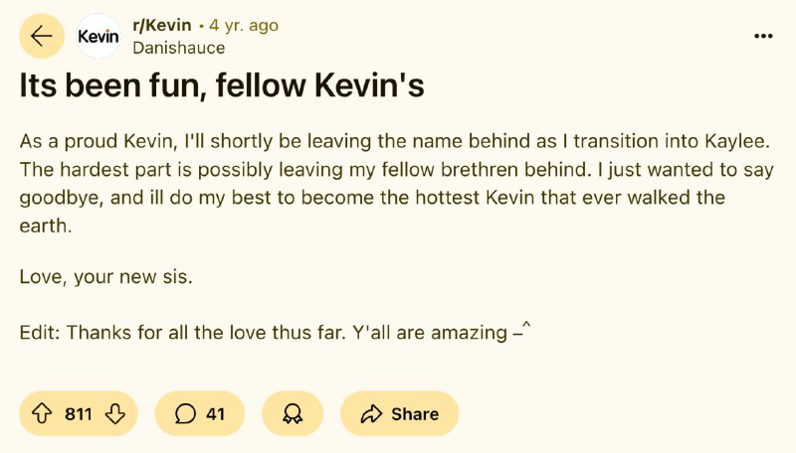The image size is (796, 453).
Task: Click the '4 yr. ago' timestamp
Action: [244, 26]
